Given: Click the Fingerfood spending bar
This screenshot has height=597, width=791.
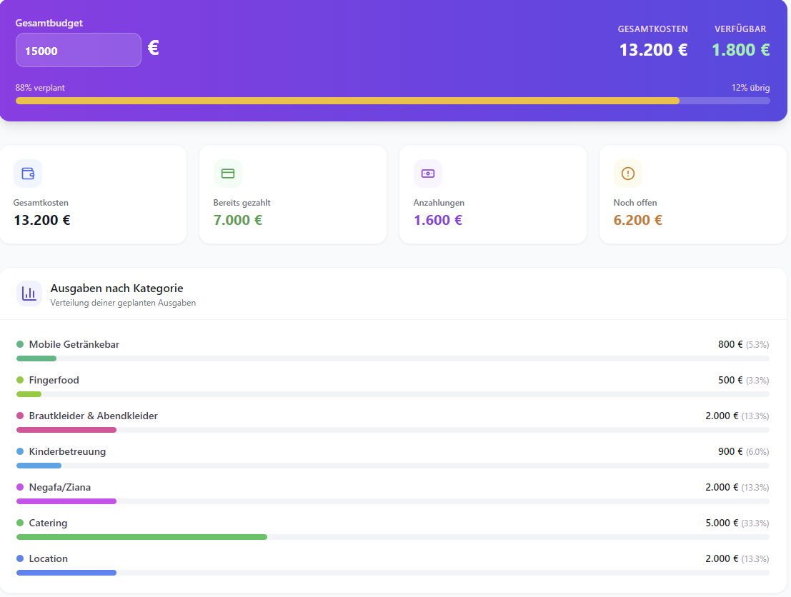Looking at the screenshot, I should coord(29,394).
